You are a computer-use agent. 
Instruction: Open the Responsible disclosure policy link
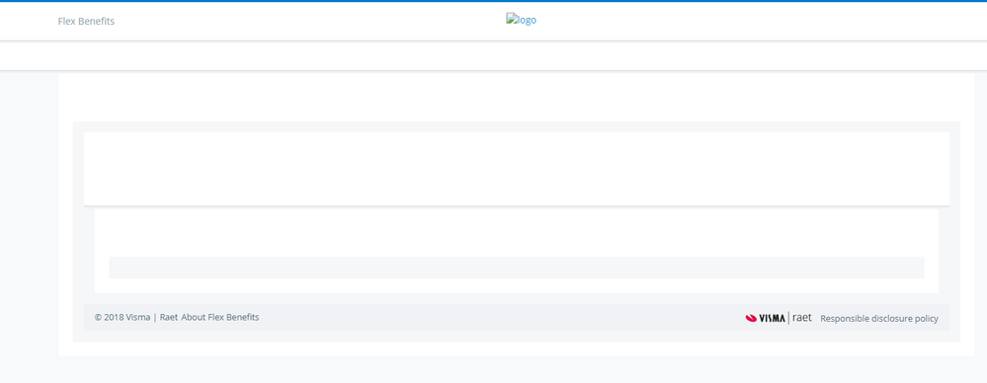pyautogui.click(x=879, y=318)
